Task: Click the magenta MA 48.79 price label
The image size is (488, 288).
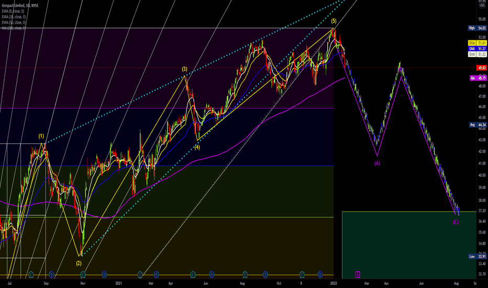Action: pyautogui.click(x=478, y=78)
